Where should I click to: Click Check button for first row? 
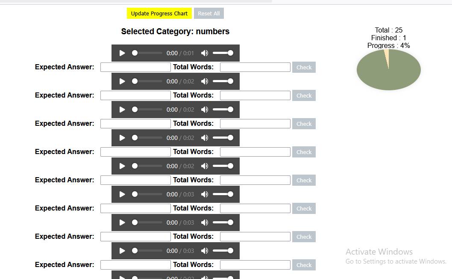(304, 67)
